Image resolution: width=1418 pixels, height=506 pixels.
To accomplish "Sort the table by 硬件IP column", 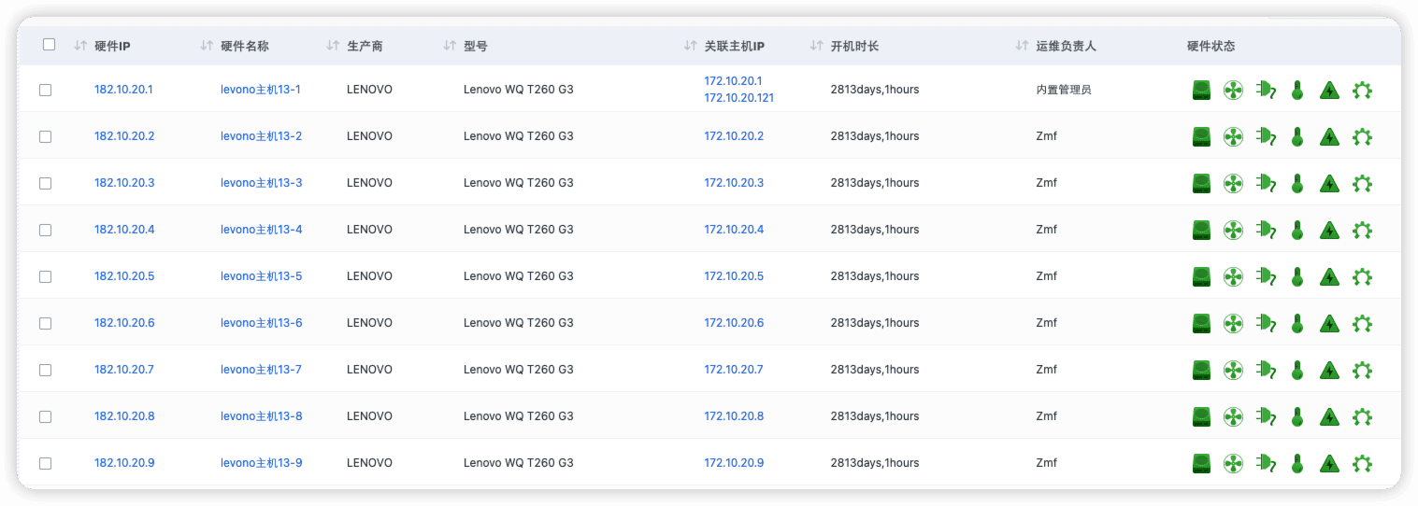I will (80, 46).
